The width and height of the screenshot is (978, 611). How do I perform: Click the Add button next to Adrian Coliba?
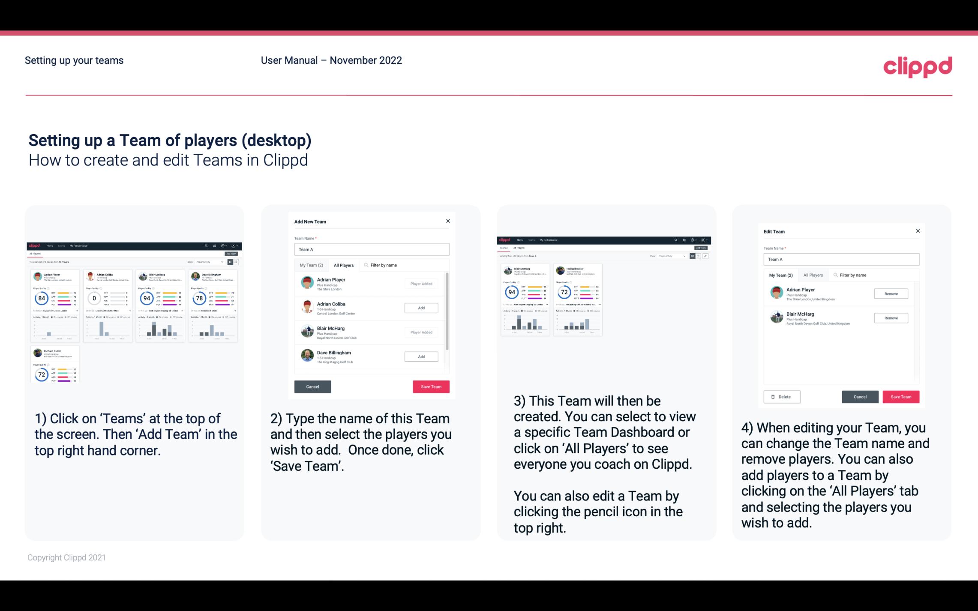[x=420, y=308]
